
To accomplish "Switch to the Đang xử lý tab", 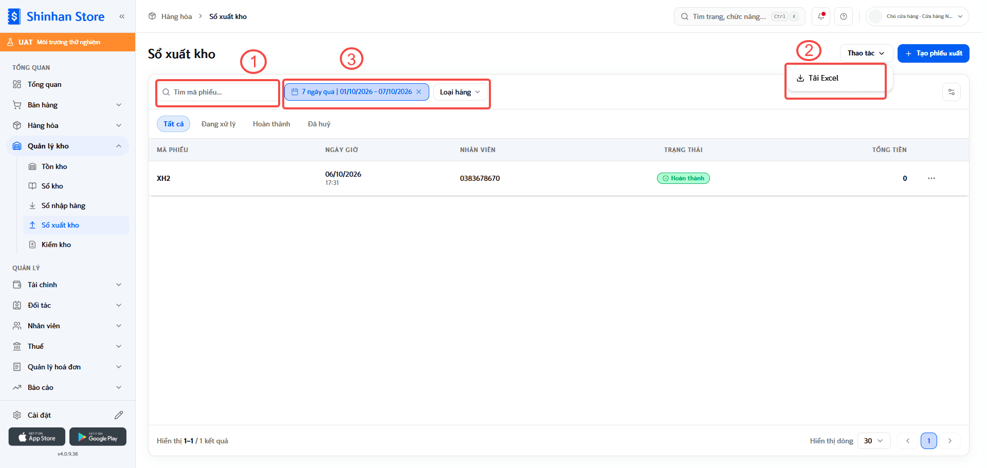I will [x=218, y=124].
